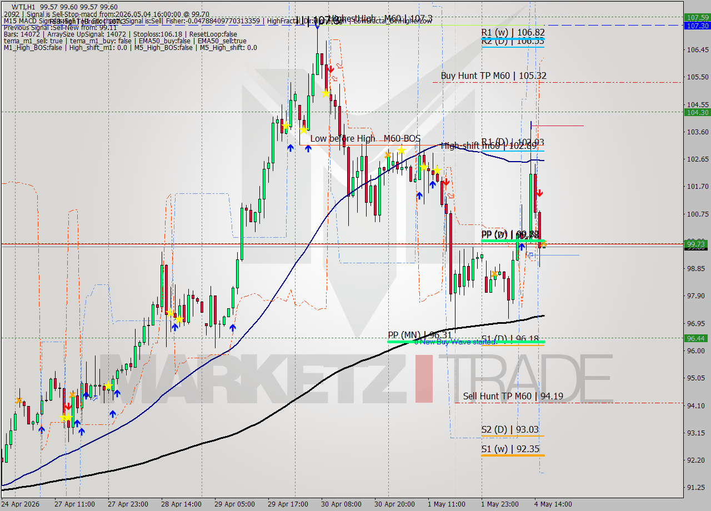This screenshot has height=511, width=711.
Task: Click the 4 May 14:00 time axis label
Action: point(554,504)
